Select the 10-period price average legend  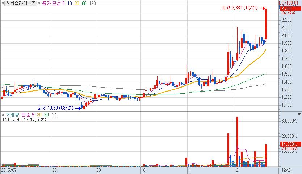pos(70,3)
